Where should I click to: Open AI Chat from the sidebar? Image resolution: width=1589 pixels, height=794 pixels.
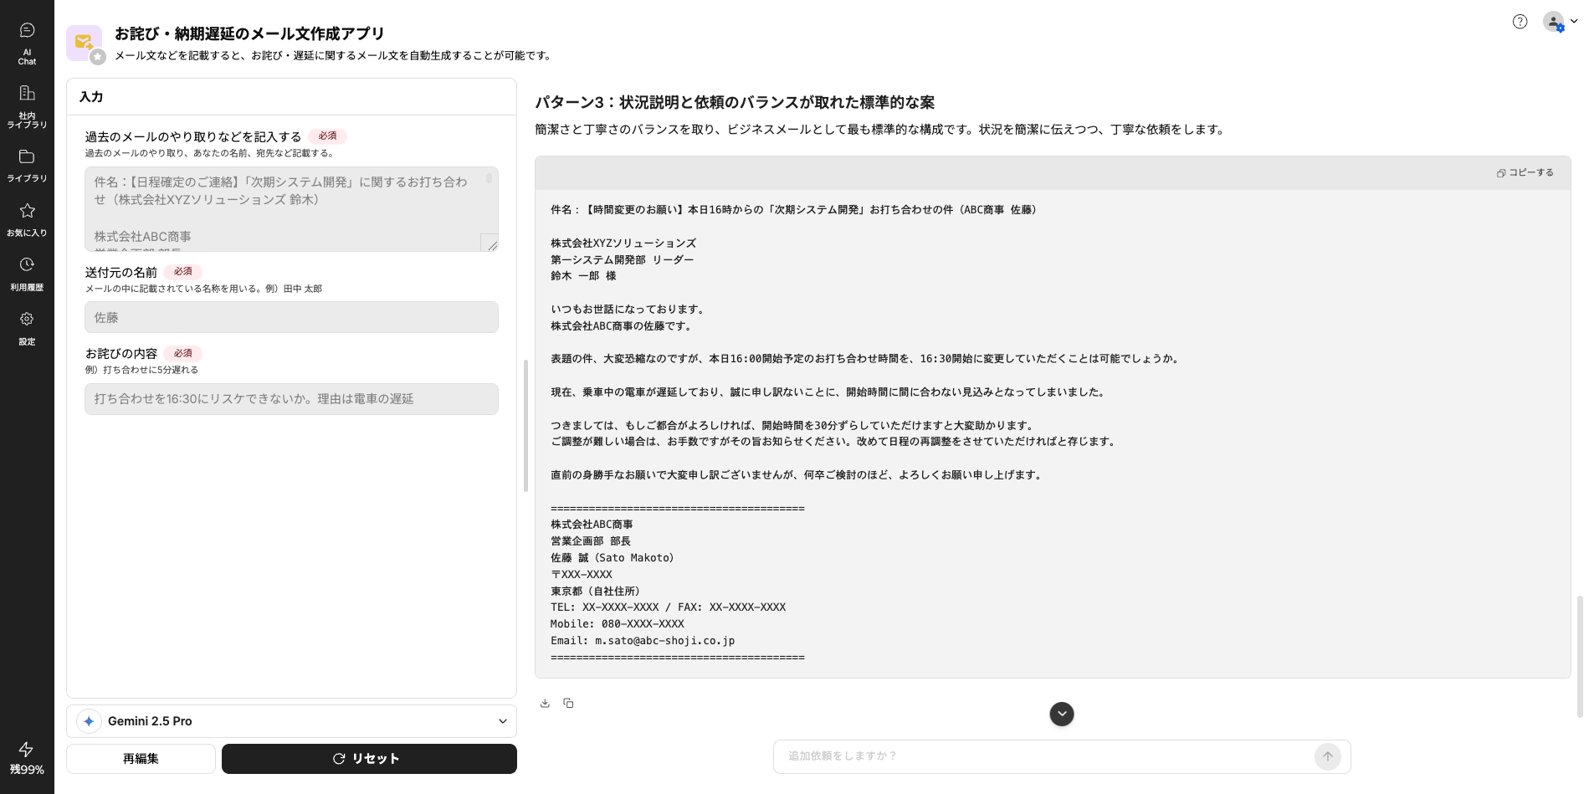pos(27,43)
